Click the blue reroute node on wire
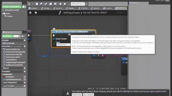The height and width of the screenshot is (96, 172). [44, 56]
